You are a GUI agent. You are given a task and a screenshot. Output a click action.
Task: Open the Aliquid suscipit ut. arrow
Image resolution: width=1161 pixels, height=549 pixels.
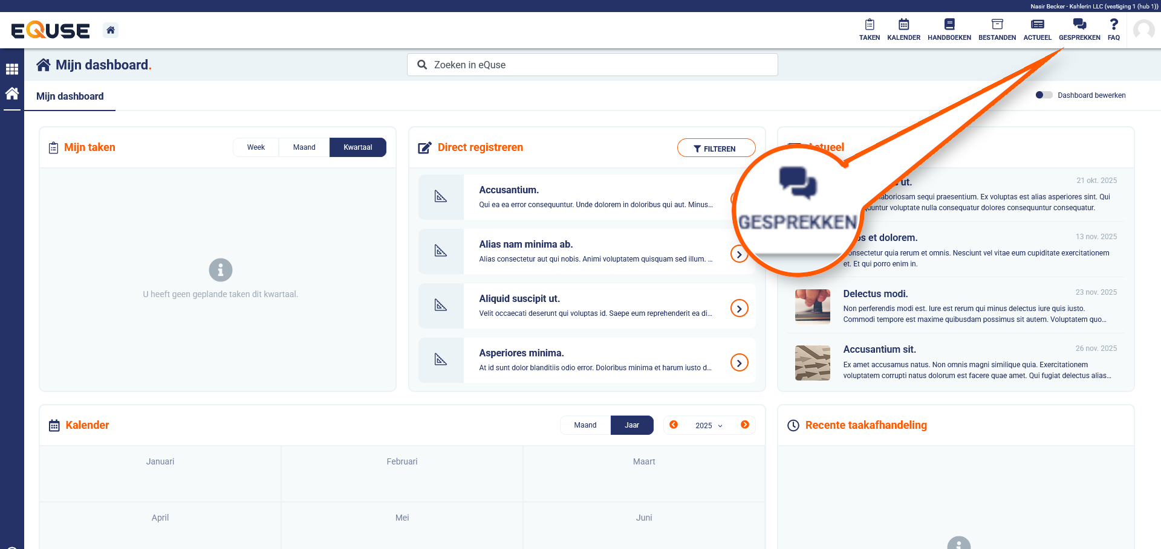click(739, 309)
